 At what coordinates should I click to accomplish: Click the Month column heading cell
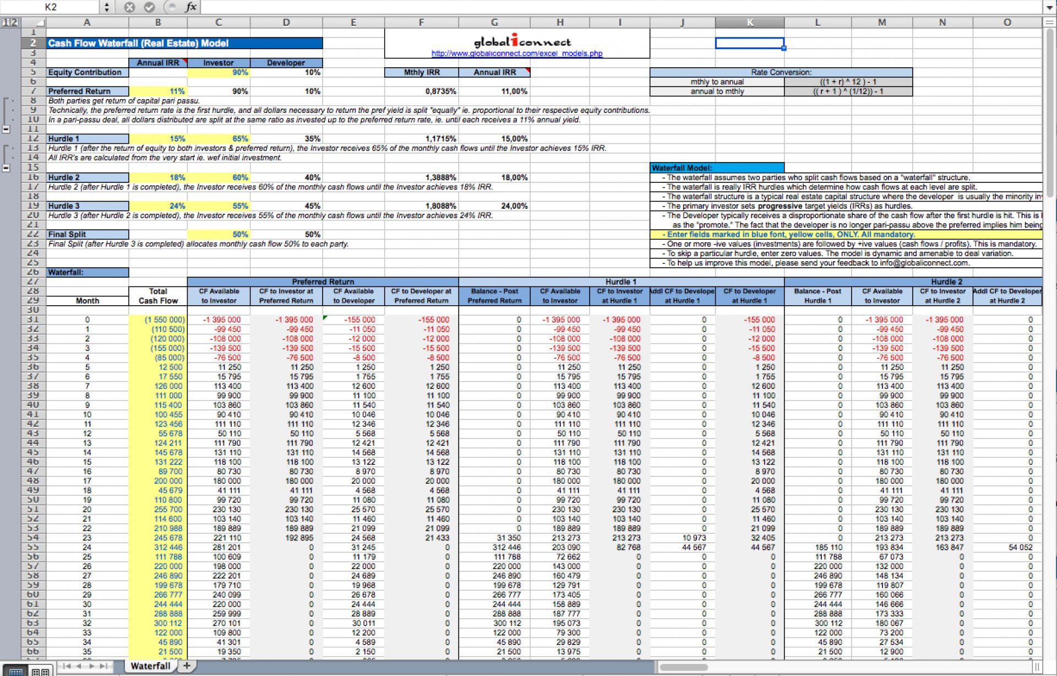click(x=87, y=301)
